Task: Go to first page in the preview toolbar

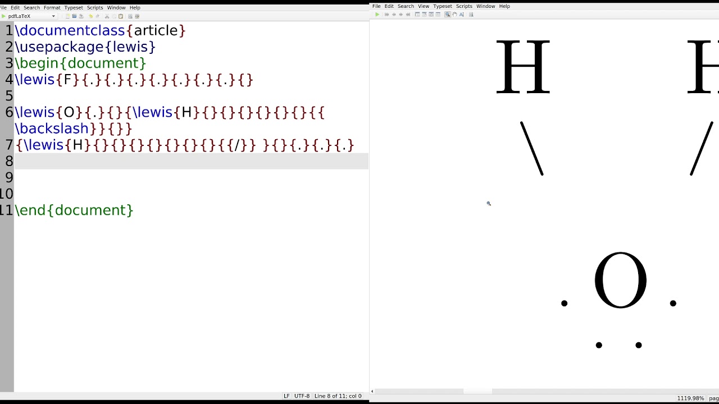Action: pyautogui.click(x=386, y=15)
